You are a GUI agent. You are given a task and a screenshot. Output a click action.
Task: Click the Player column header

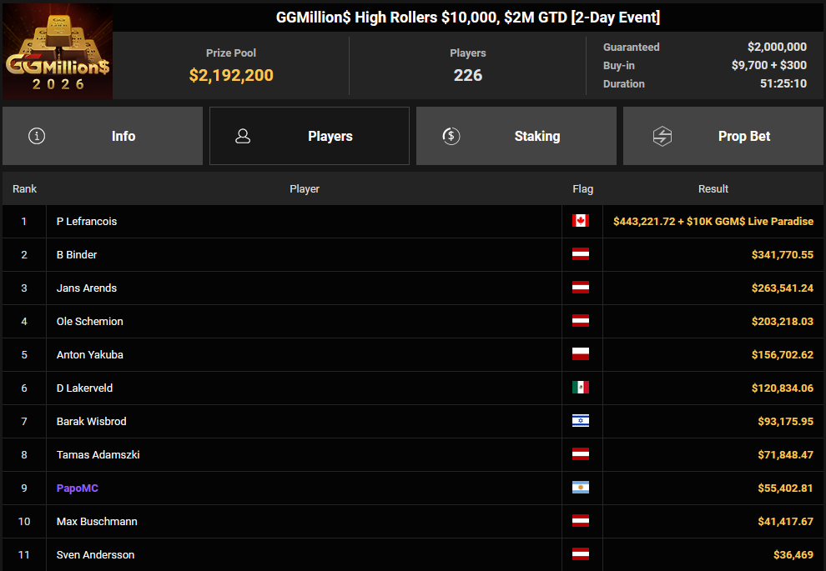tap(305, 189)
